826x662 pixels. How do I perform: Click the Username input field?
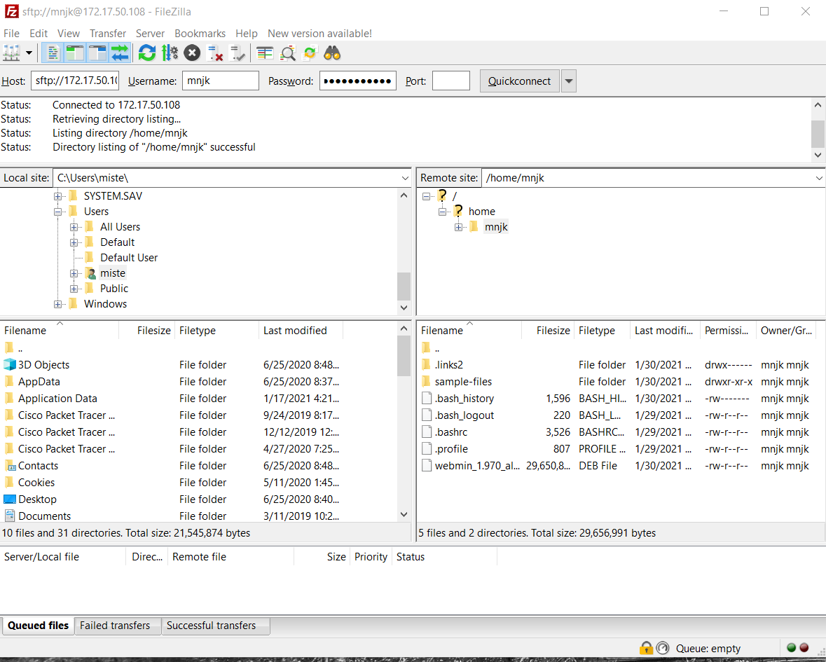[x=221, y=81]
